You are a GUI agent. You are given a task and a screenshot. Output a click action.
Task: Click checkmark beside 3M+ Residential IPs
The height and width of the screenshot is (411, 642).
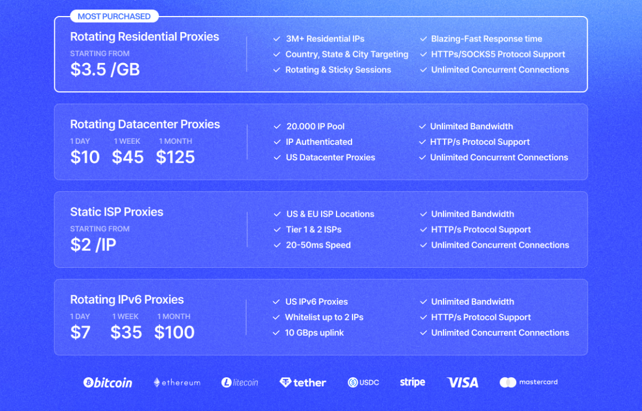pos(277,39)
